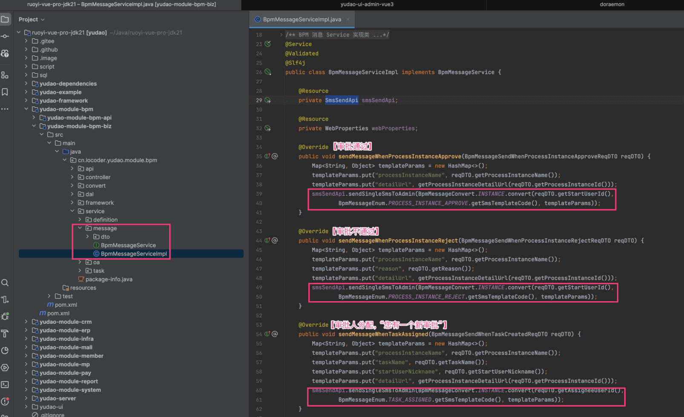Open the Debug tool window bug icon
Image resolution: width=684 pixels, height=417 pixels.
(5, 317)
